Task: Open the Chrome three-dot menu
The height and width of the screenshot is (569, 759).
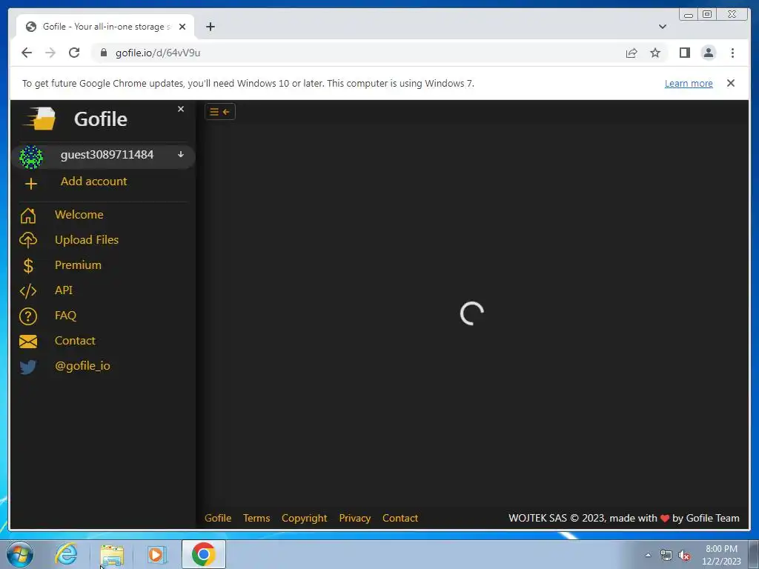Action: click(x=732, y=53)
